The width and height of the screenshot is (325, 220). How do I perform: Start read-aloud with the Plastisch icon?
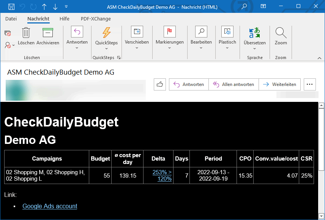[x=227, y=32]
